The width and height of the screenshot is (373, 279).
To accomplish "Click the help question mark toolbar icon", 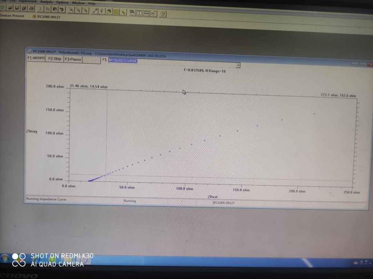I will pos(163,14).
